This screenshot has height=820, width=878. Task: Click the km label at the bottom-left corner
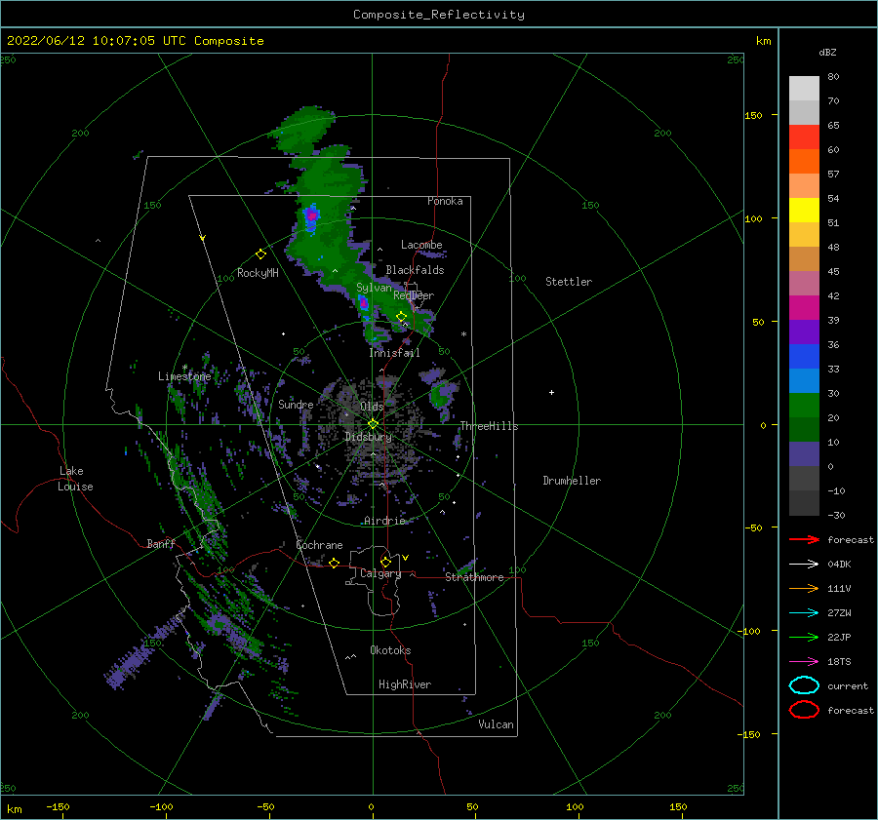(14, 809)
